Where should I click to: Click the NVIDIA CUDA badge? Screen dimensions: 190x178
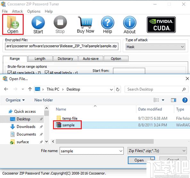pos(161,25)
